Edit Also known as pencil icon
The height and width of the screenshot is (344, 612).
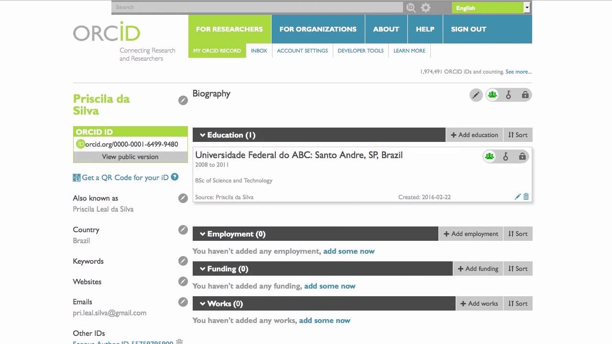[x=183, y=198]
